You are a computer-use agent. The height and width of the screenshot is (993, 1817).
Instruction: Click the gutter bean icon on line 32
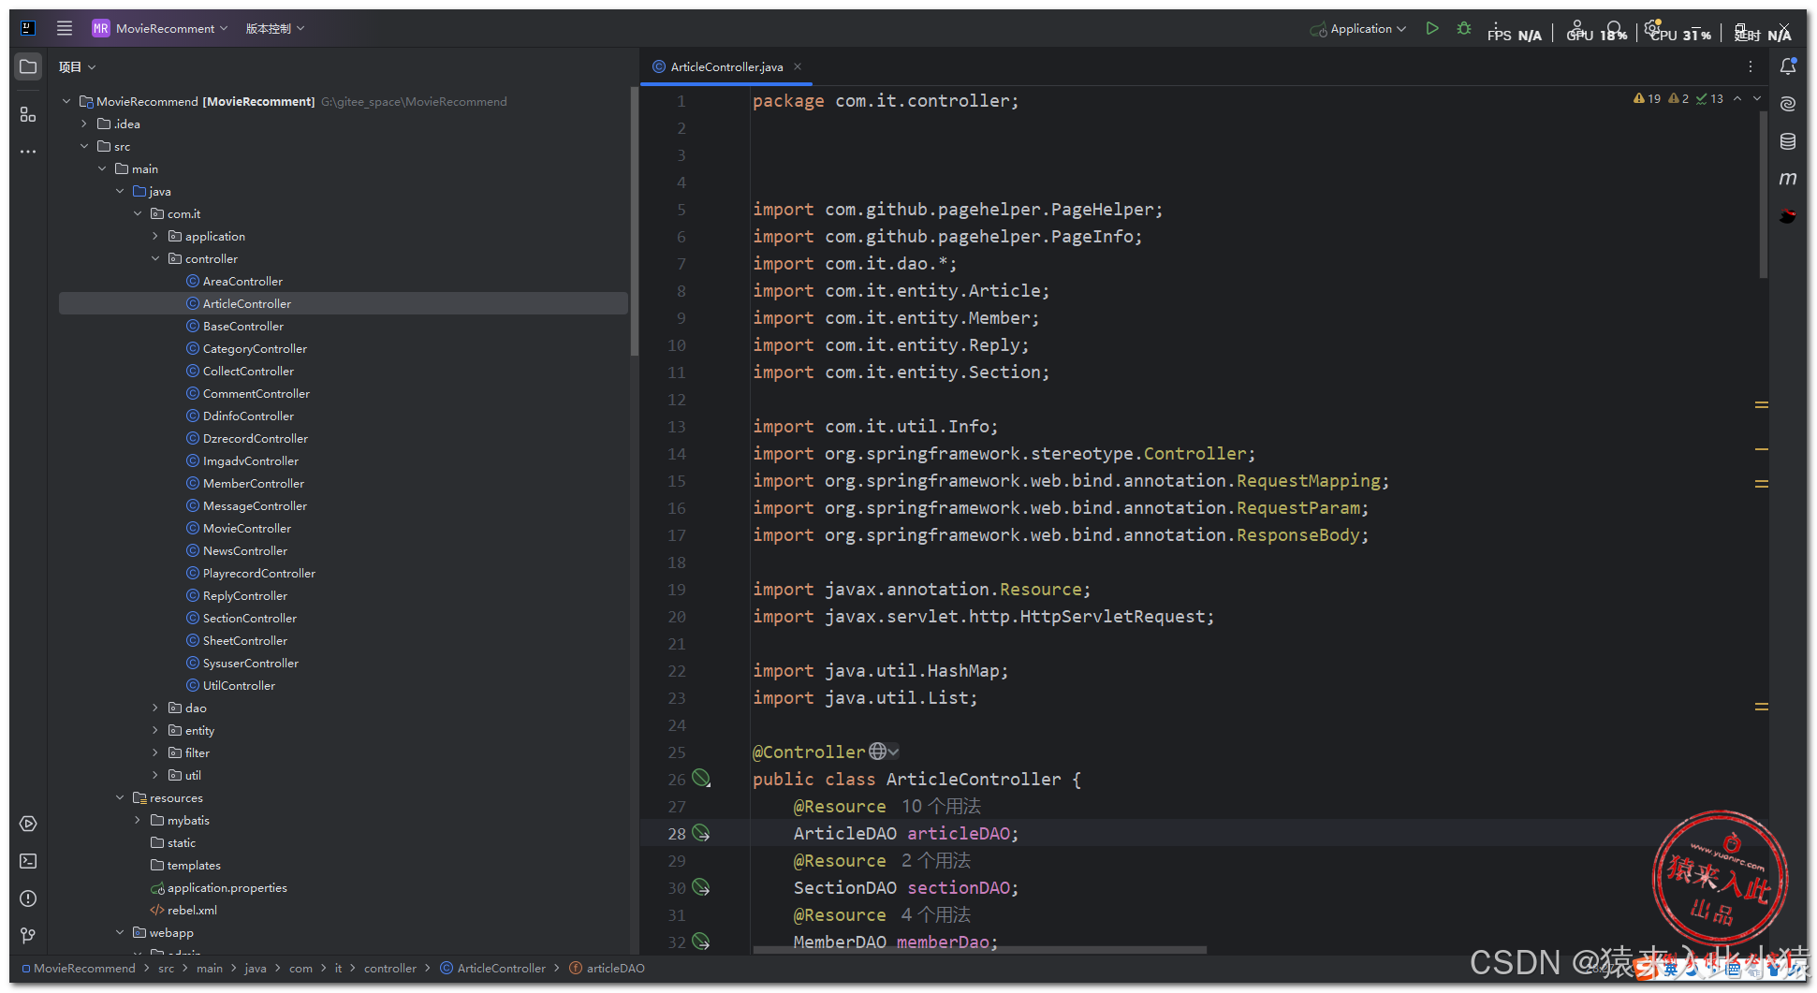[x=701, y=941]
